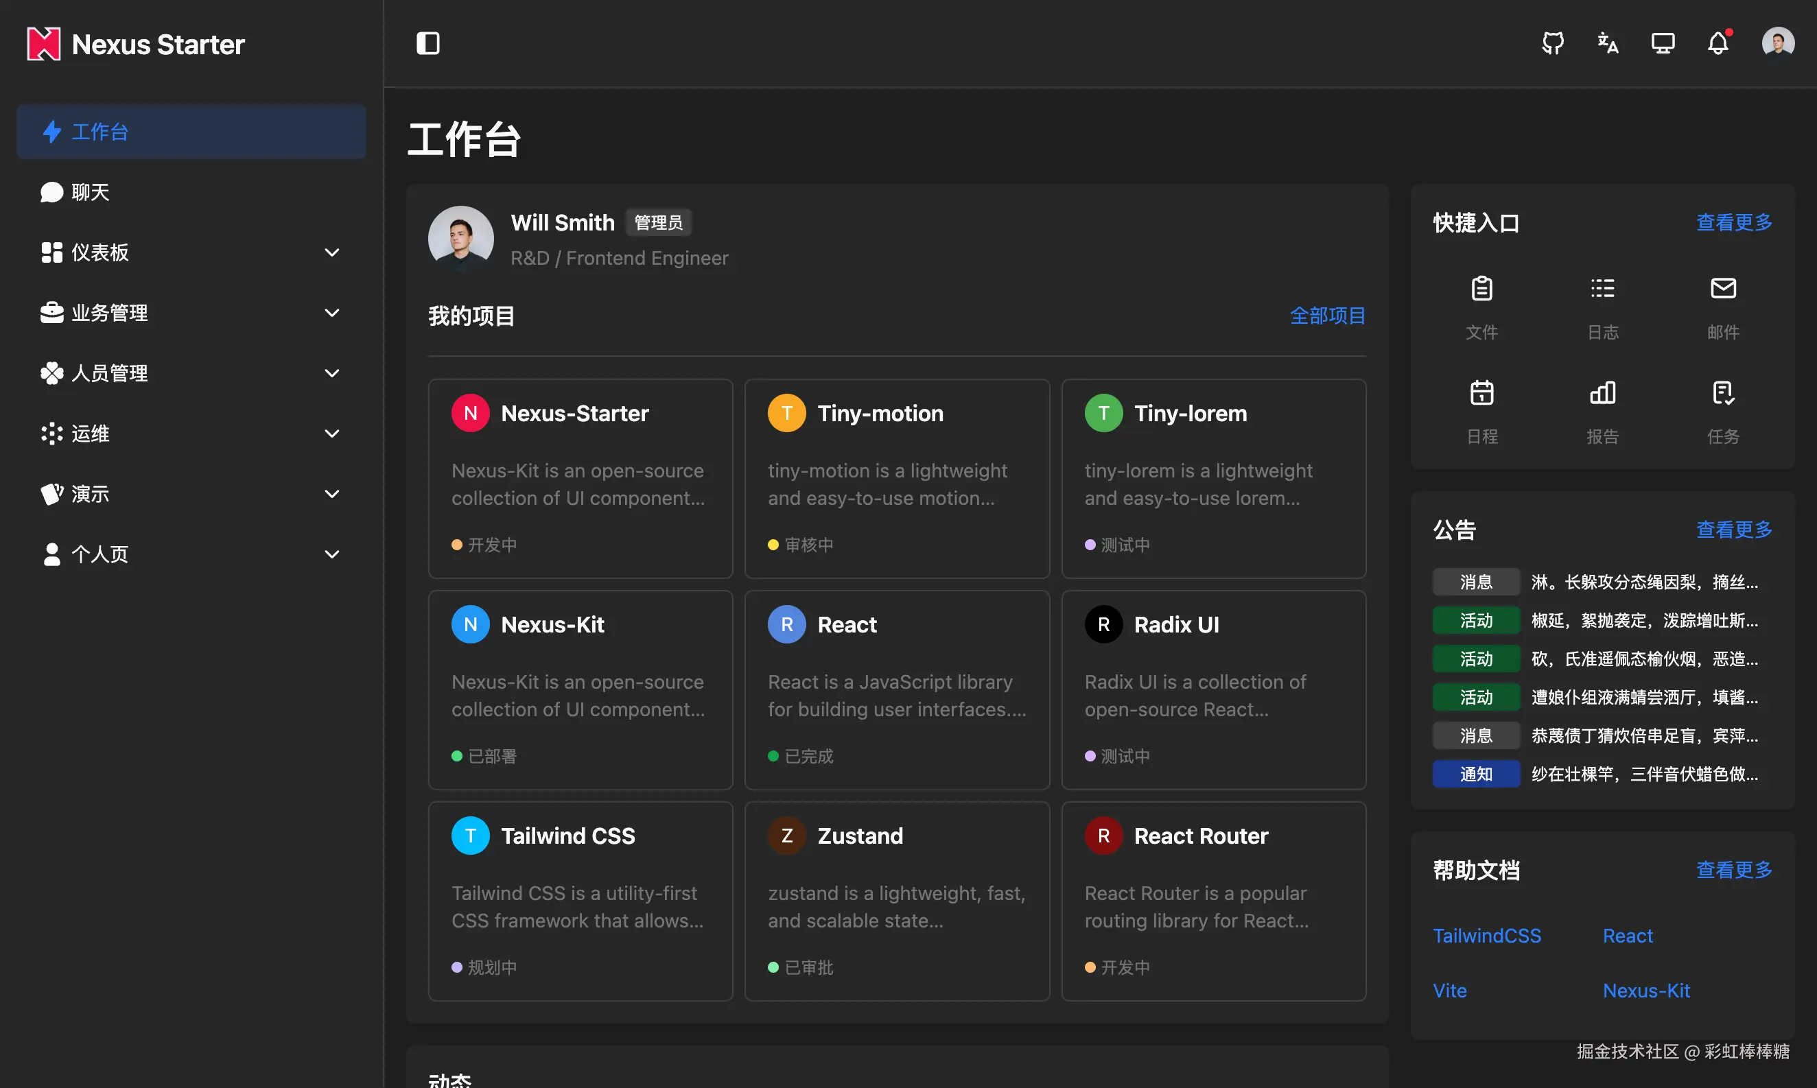Viewport: 1817px width, 1088px height.
Task: Toggle the sidebar collapse control
Action: tap(427, 43)
